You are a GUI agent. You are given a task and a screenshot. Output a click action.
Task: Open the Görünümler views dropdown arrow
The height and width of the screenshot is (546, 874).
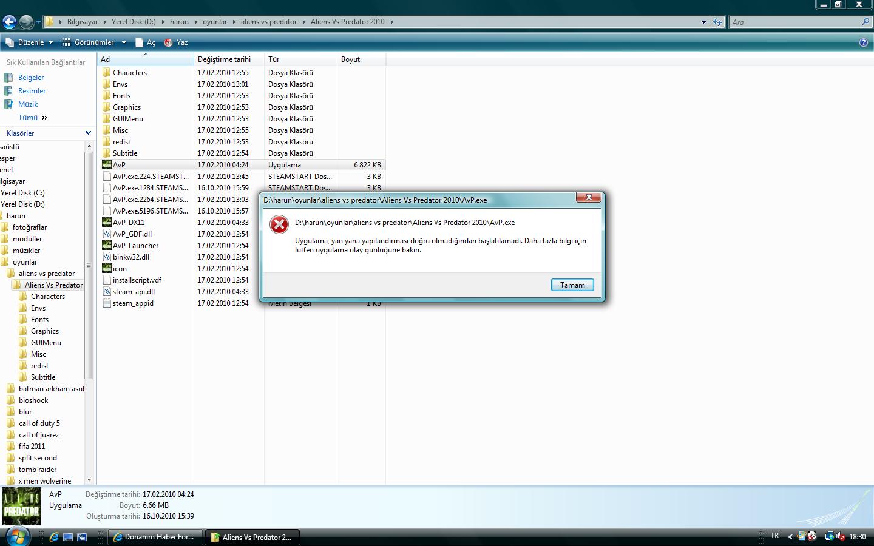coord(124,42)
